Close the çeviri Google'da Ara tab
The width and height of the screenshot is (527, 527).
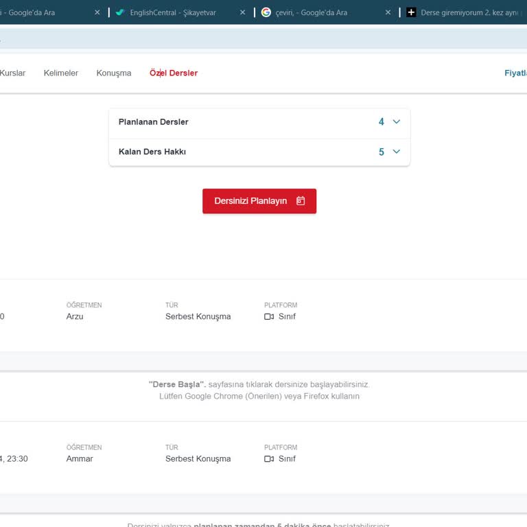coord(388,12)
